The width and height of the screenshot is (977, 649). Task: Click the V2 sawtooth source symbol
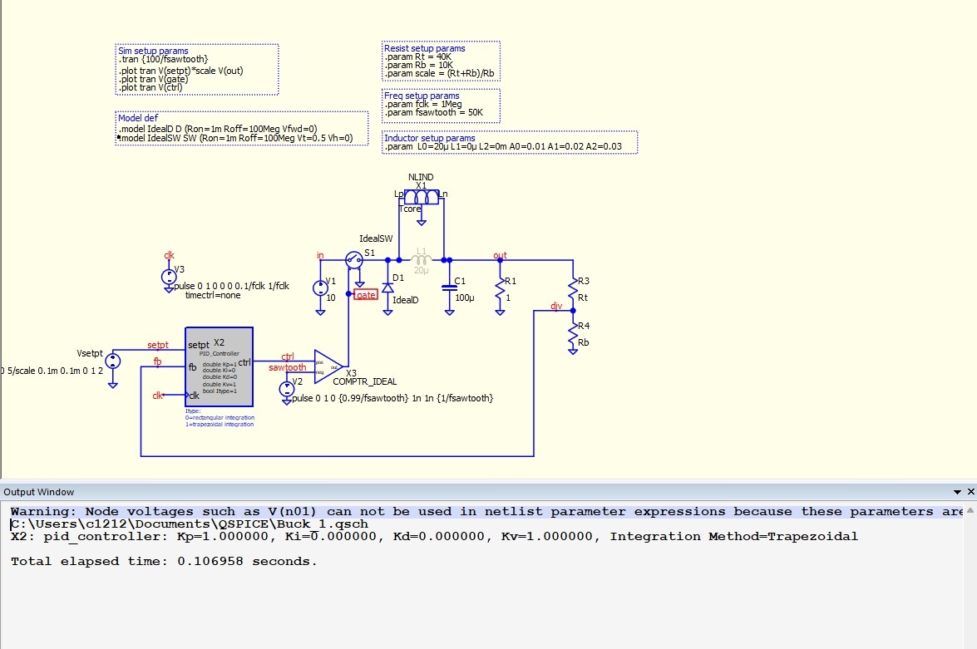(x=286, y=389)
